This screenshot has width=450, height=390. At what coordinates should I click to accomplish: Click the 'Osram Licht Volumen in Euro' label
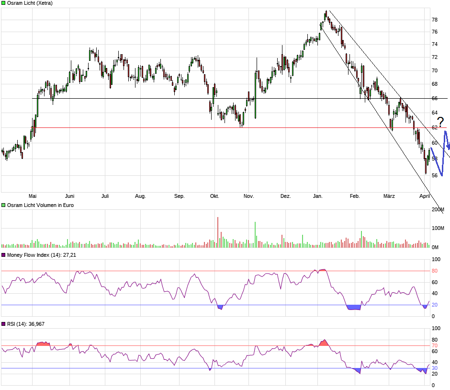click(40, 205)
